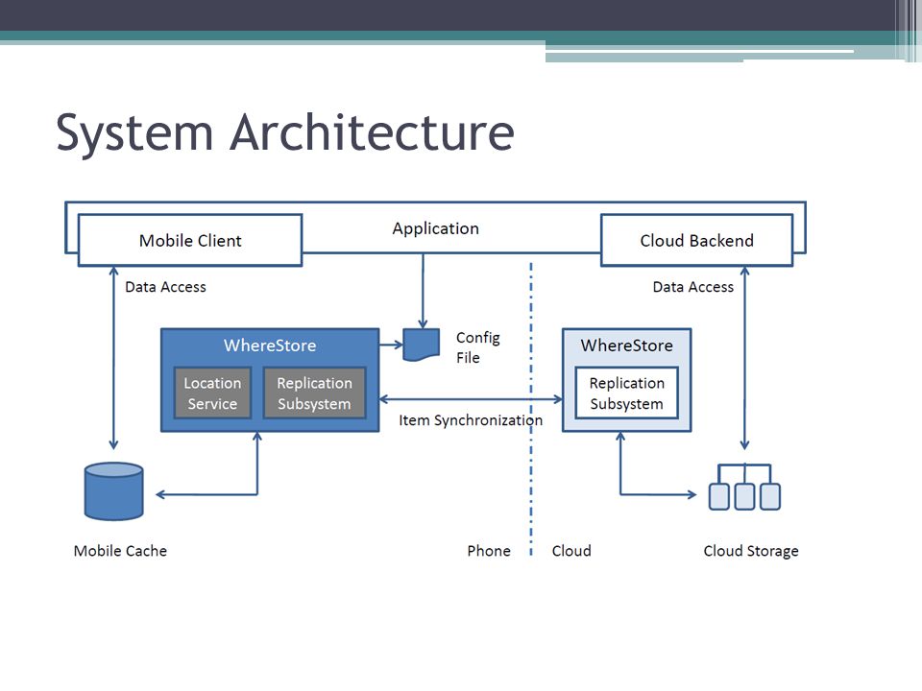The width and height of the screenshot is (922, 691).
Task: Click the phone-side WhereStore title
Action: click(x=270, y=345)
